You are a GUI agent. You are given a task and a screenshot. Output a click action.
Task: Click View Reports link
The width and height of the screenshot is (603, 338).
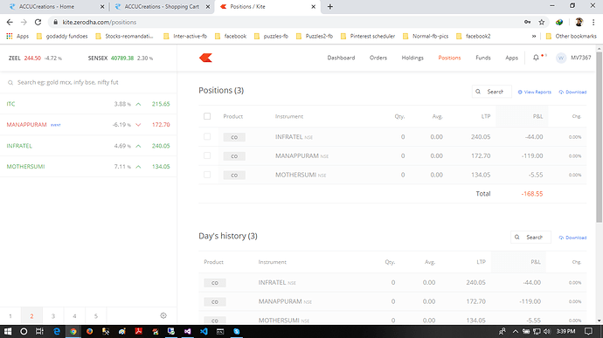tap(534, 92)
